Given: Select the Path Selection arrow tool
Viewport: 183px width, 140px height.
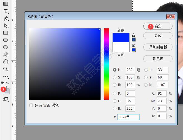Looking at the screenshot, I should (6, 26).
